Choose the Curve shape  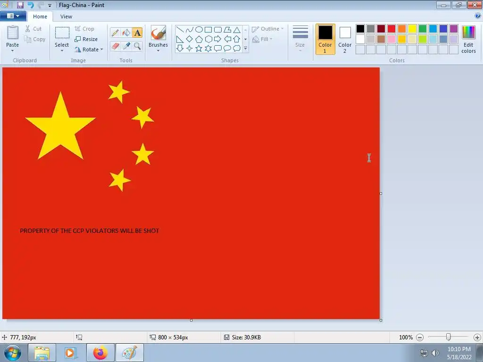point(190,30)
